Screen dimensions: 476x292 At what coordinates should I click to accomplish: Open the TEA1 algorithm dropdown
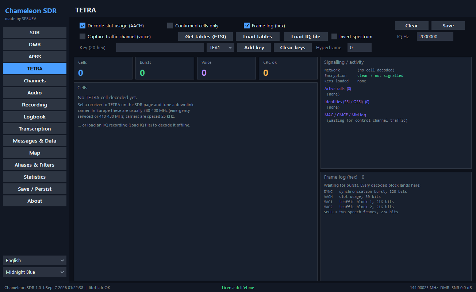pyautogui.click(x=220, y=47)
